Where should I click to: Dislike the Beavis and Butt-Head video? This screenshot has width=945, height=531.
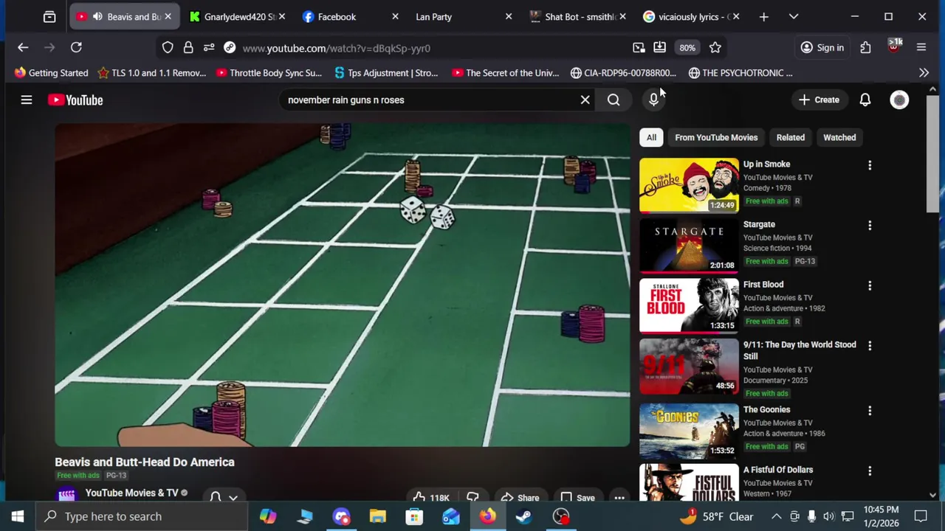pyautogui.click(x=472, y=498)
